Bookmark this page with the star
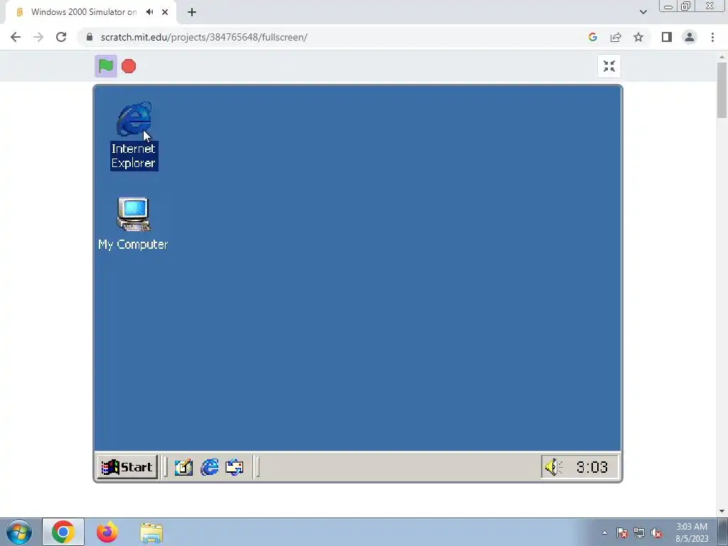This screenshot has width=728, height=546. tap(638, 37)
